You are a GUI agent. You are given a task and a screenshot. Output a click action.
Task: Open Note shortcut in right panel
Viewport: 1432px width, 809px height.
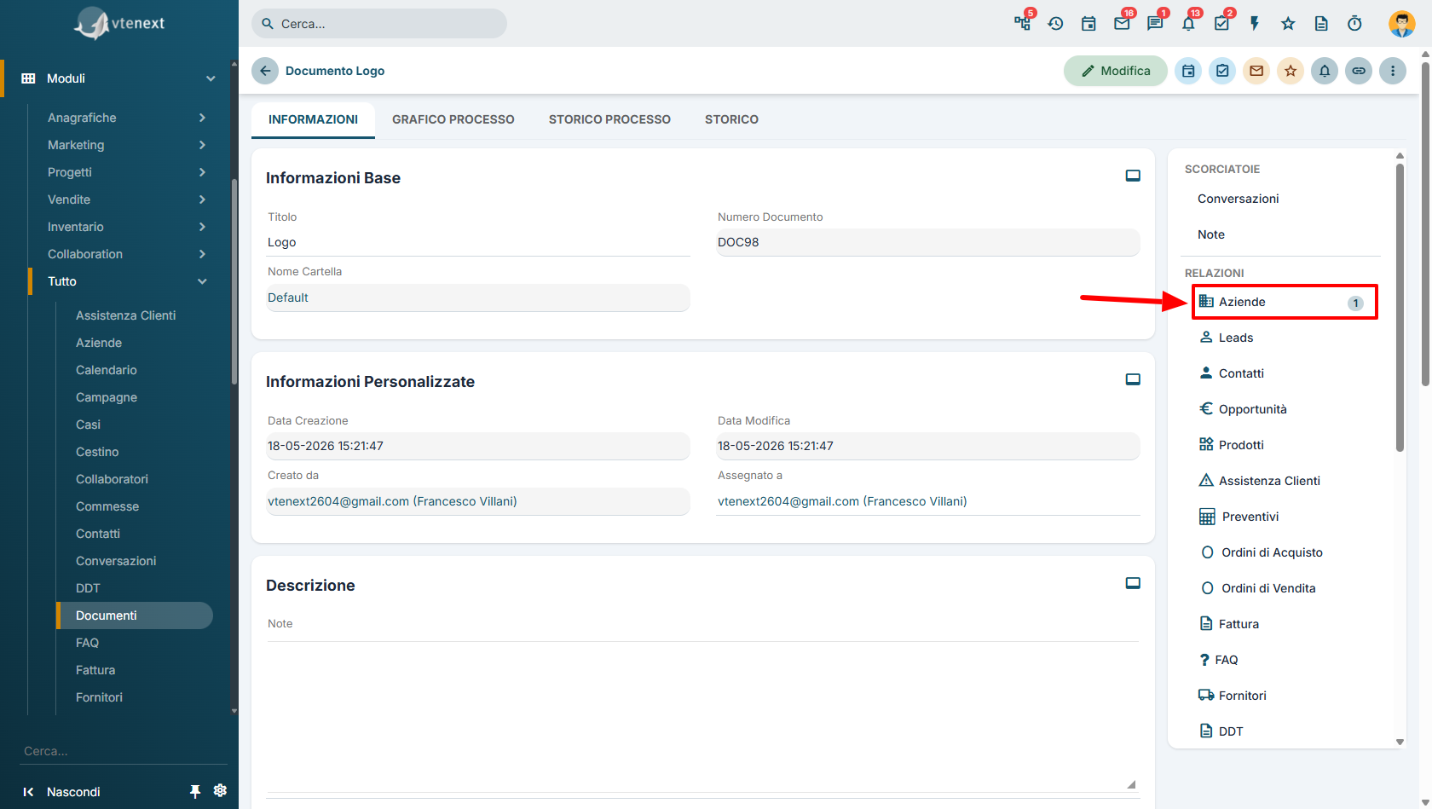click(1210, 234)
